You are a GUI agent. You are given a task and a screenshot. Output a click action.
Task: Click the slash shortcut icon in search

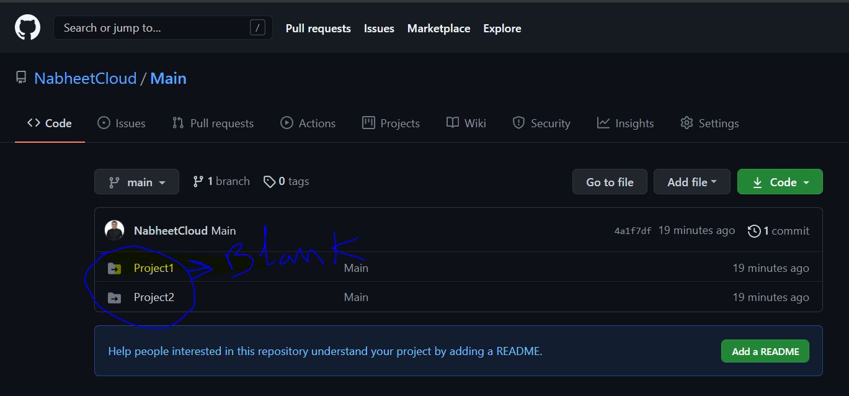click(257, 28)
